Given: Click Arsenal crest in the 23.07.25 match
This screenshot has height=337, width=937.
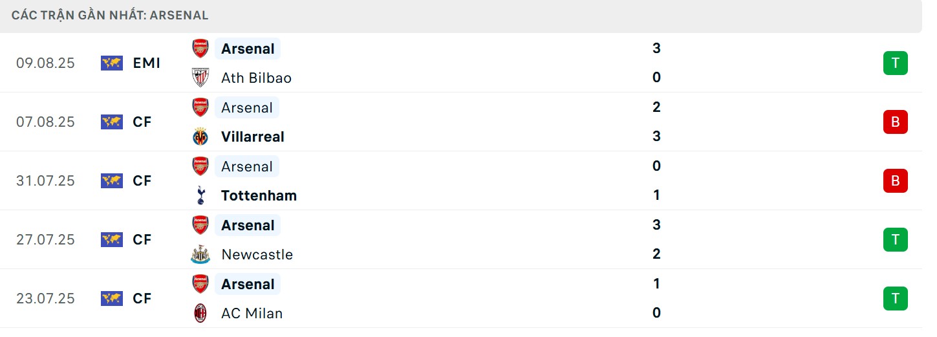Looking at the screenshot, I should [200, 284].
